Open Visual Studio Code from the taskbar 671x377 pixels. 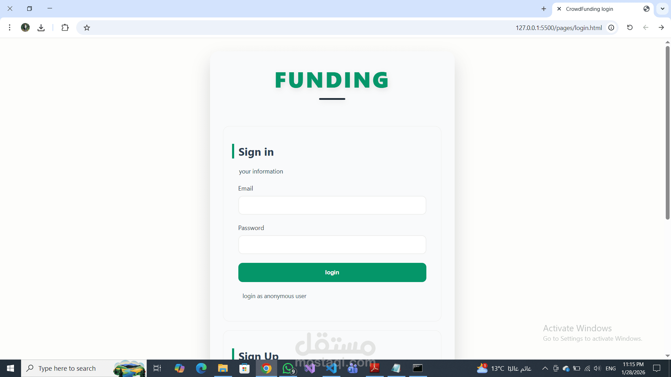pyautogui.click(x=331, y=368)
